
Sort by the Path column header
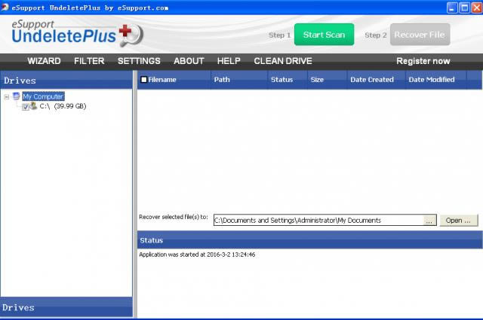point(239,80)
